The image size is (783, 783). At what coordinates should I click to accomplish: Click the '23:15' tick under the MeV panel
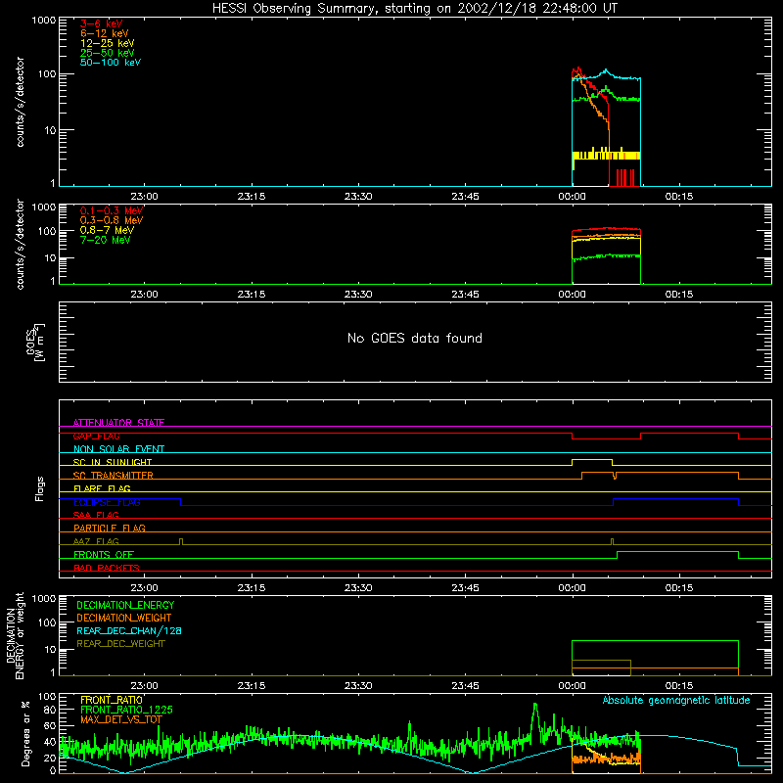tap(252, 295)
